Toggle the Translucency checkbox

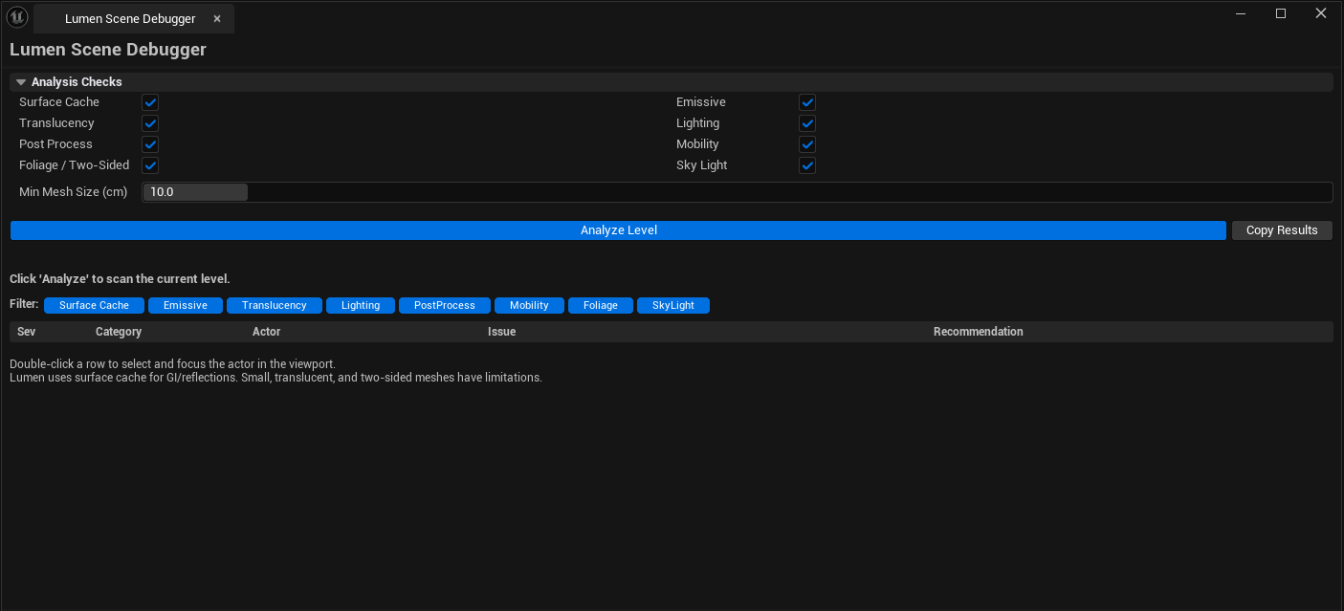click(150, 123)
